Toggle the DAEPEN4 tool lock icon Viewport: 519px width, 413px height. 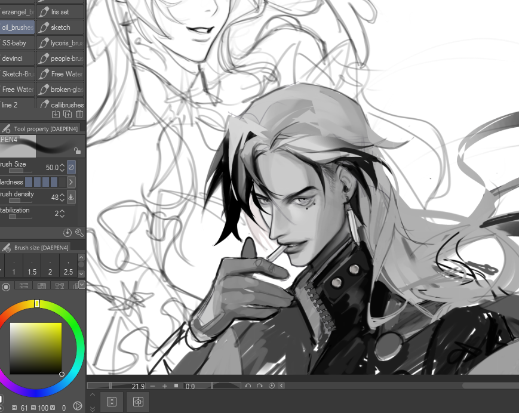tap(77, 151)
